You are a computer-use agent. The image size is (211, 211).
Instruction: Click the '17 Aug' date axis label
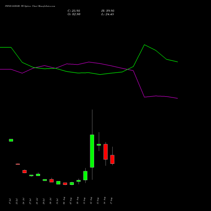tap(111, 200)
